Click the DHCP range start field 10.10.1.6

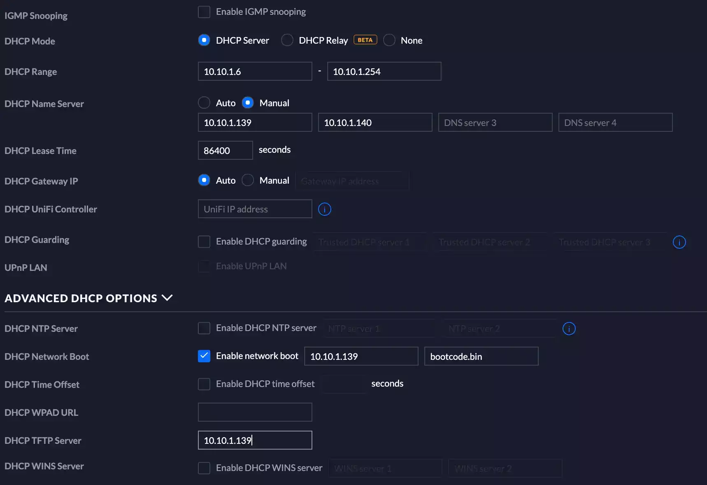(x=255, y=72)
